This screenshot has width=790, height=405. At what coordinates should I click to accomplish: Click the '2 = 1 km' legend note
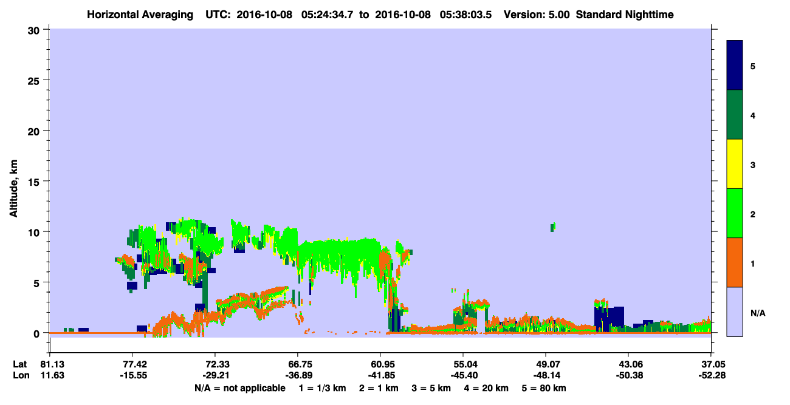(379, 388)
